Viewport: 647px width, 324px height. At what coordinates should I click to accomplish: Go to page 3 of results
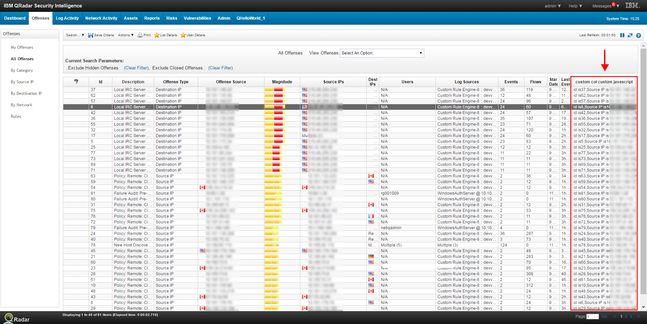(x=631, y=317)
